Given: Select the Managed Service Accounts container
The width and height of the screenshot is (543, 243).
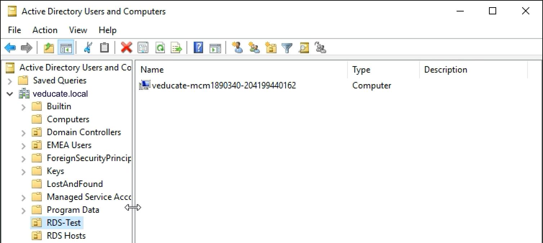Looking at the screenshot, I should click(x=89, y=197).
